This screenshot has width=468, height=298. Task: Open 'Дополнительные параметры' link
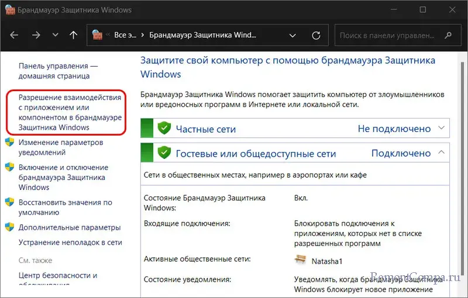tap(70, 227)
